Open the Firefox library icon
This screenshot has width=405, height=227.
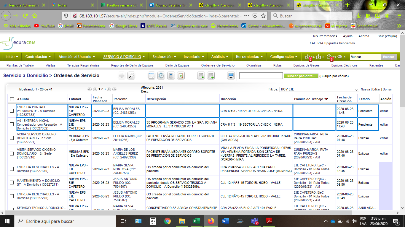[368, 16]
